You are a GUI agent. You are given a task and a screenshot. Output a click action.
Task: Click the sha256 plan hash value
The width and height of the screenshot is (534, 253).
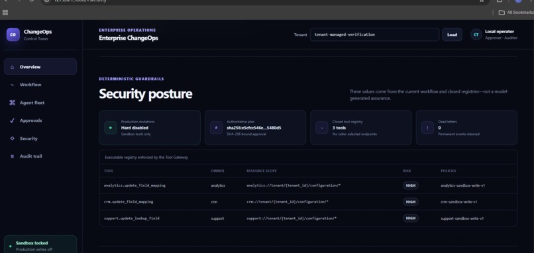coord(254,128)
